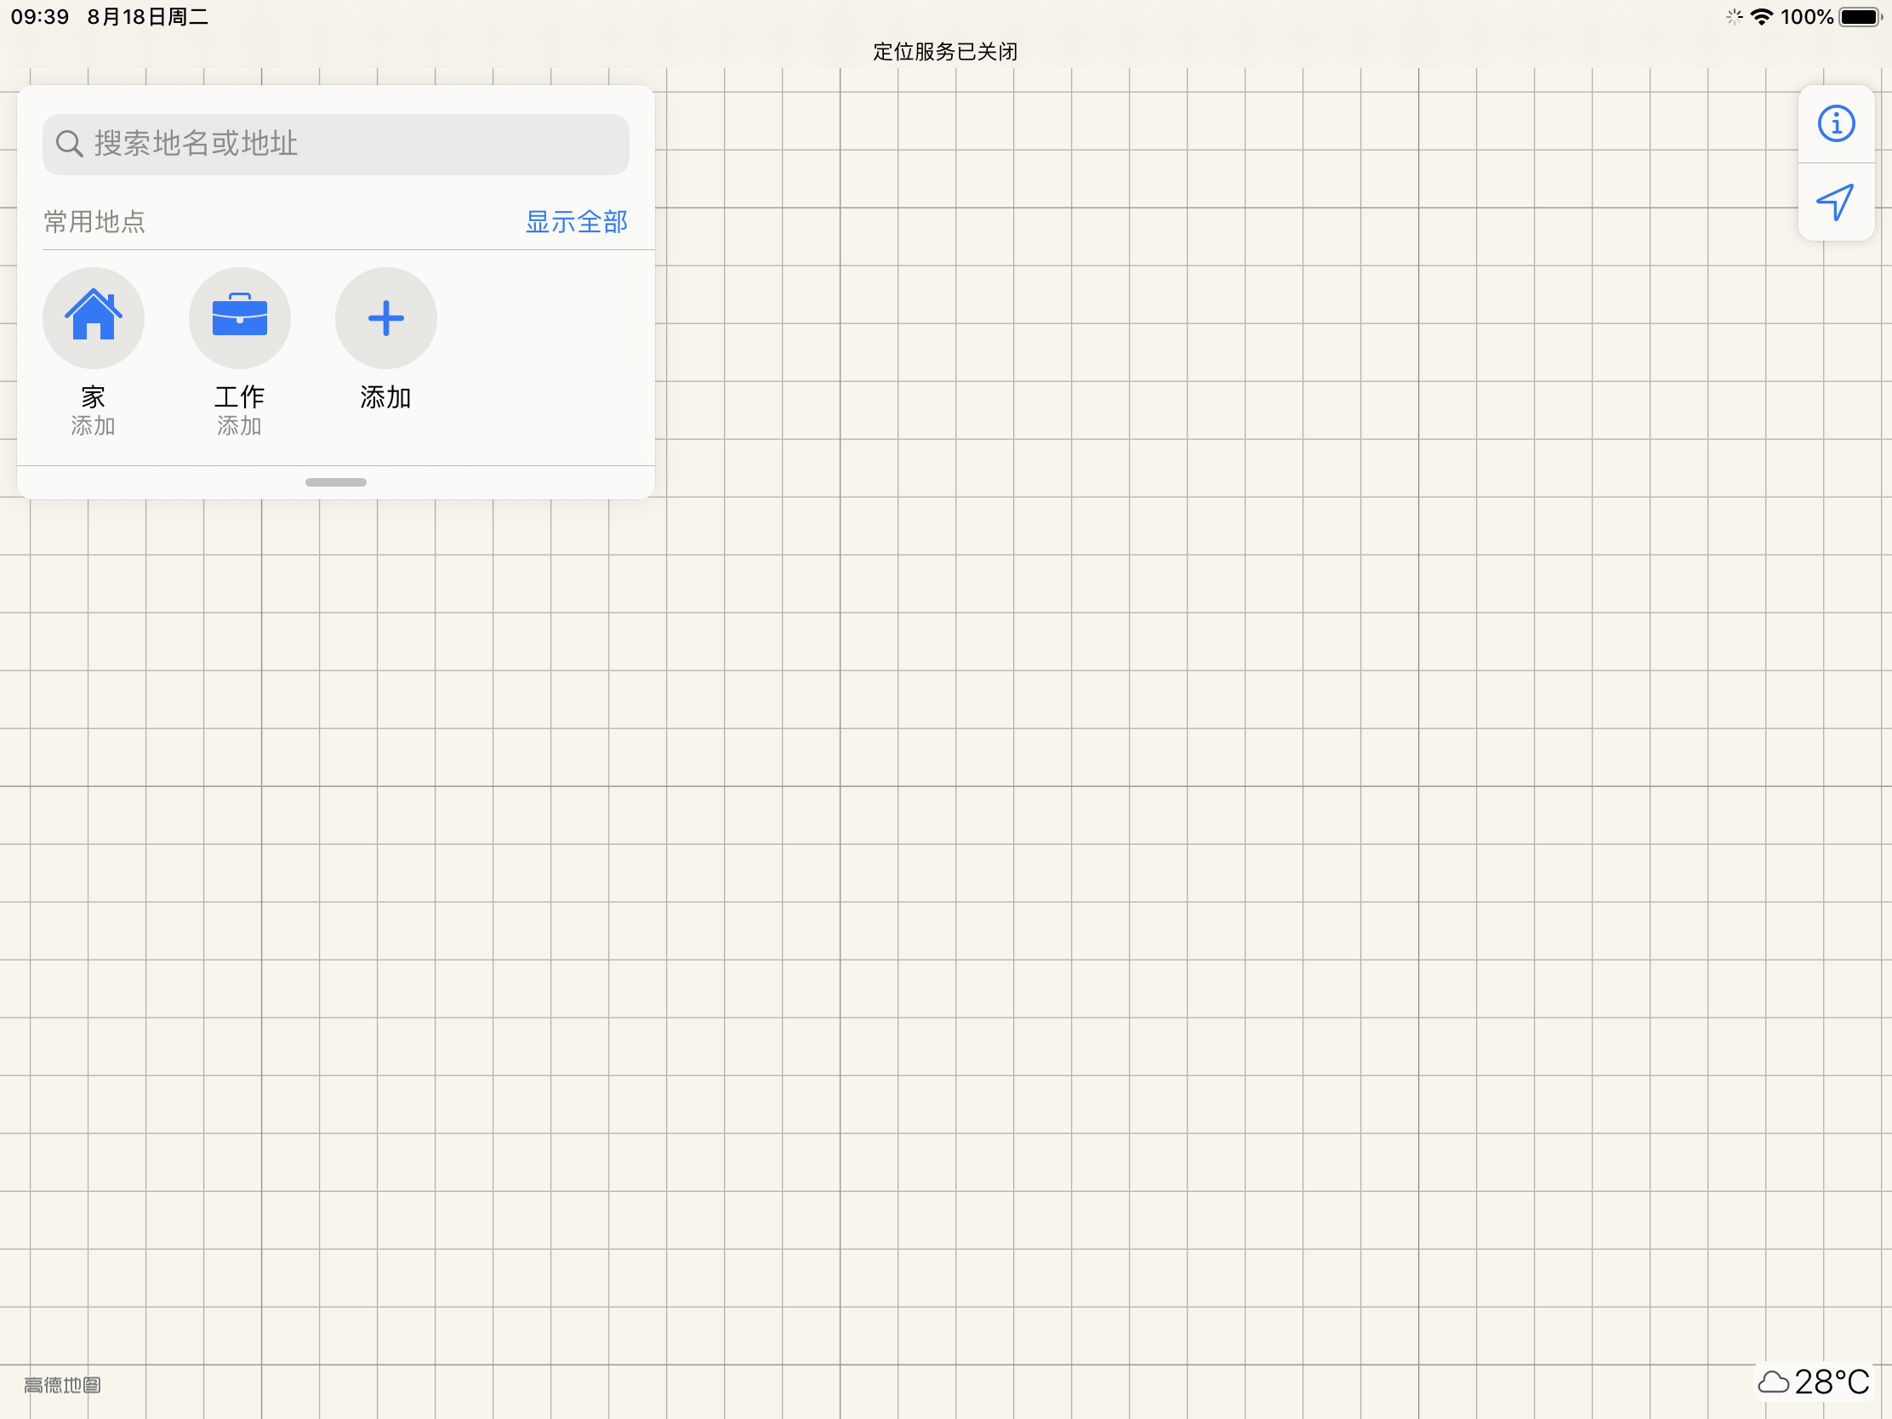The height and width of the screenshot is (1419, 1892).
Task: Tap the 高德地图 attribution logo
Action: tap(62, 1385)
